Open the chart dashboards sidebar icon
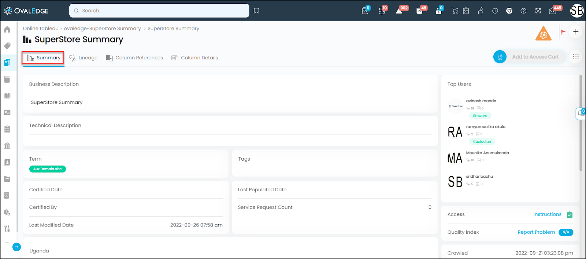The image size is (586, 259). click(x=7, y=112)
